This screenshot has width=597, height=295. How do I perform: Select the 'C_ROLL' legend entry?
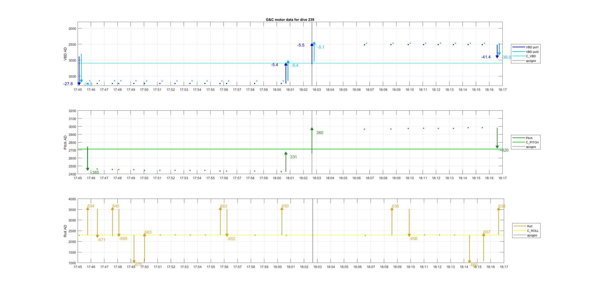point(533,231)
